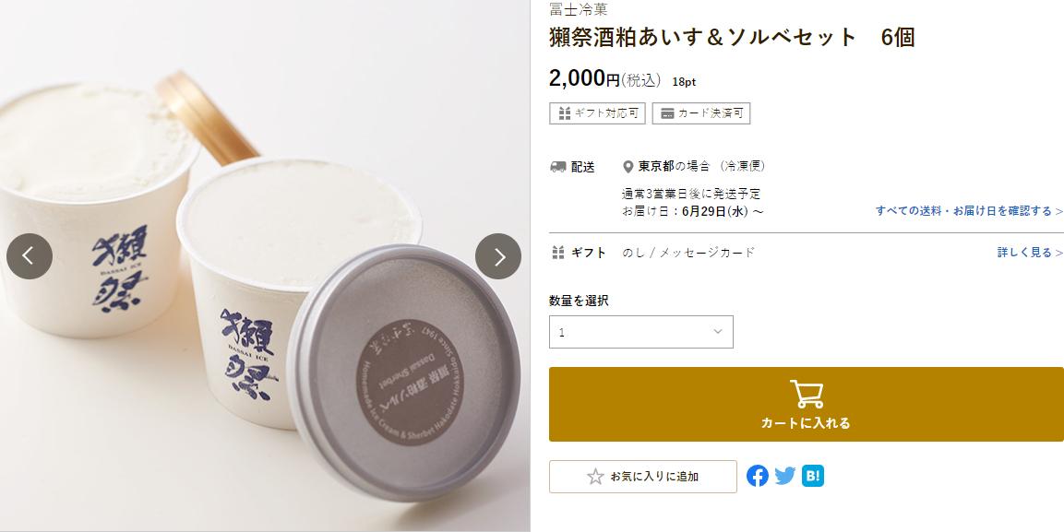This screenshot has height=532, width=1064.
Task: Advance to the next product image
Action: tap(498, 256)
